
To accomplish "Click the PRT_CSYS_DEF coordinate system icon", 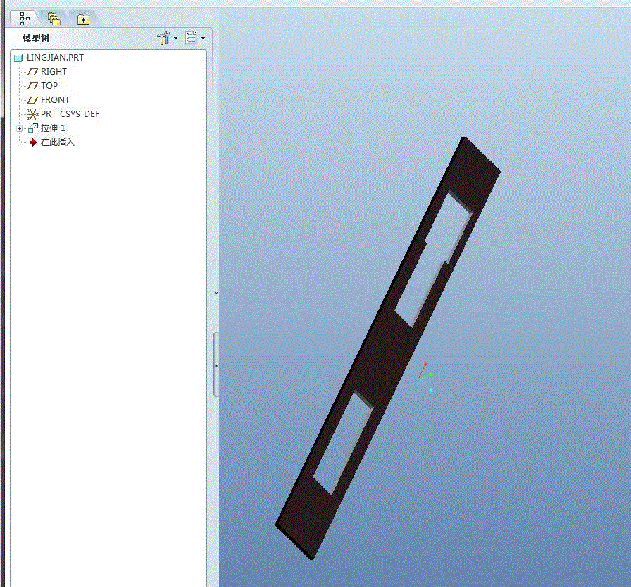I will [32, 114].
